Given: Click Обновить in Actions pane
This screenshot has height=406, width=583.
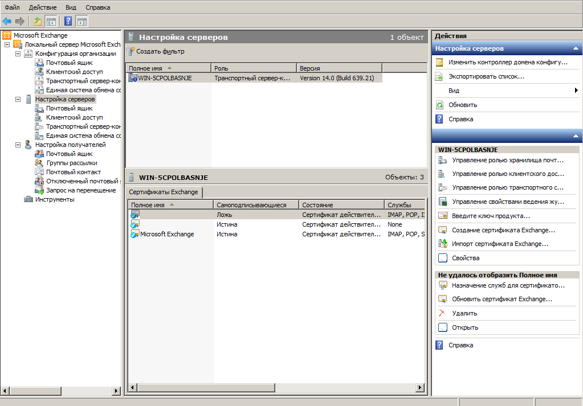Looking at the screenshot, I should coord(463,105).
